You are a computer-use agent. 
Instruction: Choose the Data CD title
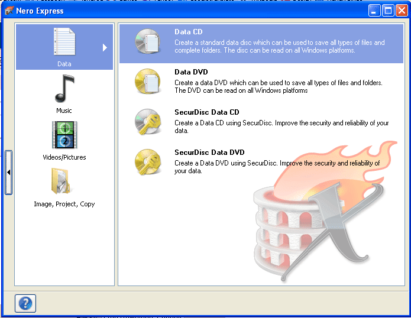189,32
